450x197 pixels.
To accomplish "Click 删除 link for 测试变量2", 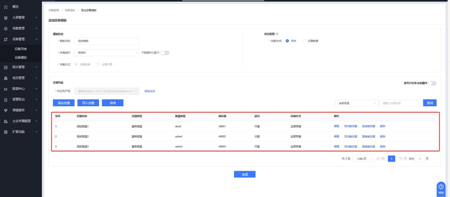I will point(382,136).
